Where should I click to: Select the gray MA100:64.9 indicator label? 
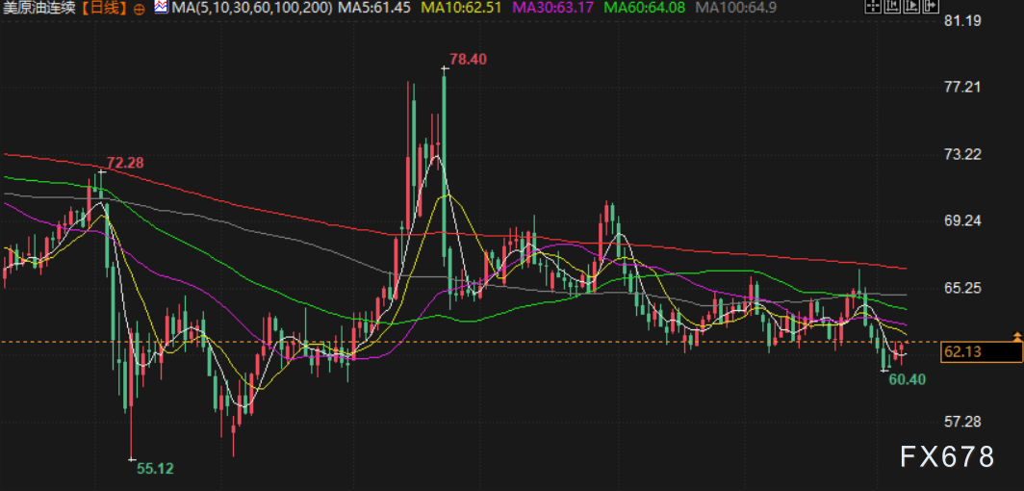[x=735, y=9]
